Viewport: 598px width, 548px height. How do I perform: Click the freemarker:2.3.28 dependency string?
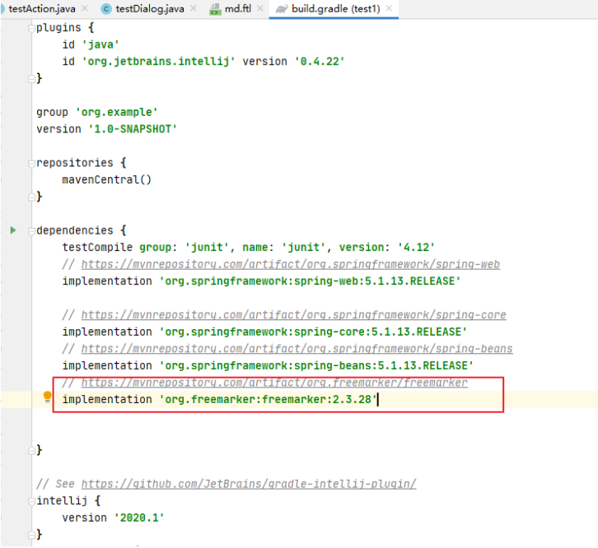click(x=268, y=399)
